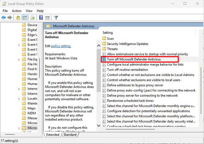Select the Mainte tree folder
The width and height of the screenshot is (204, 144).
pos(29,103)
